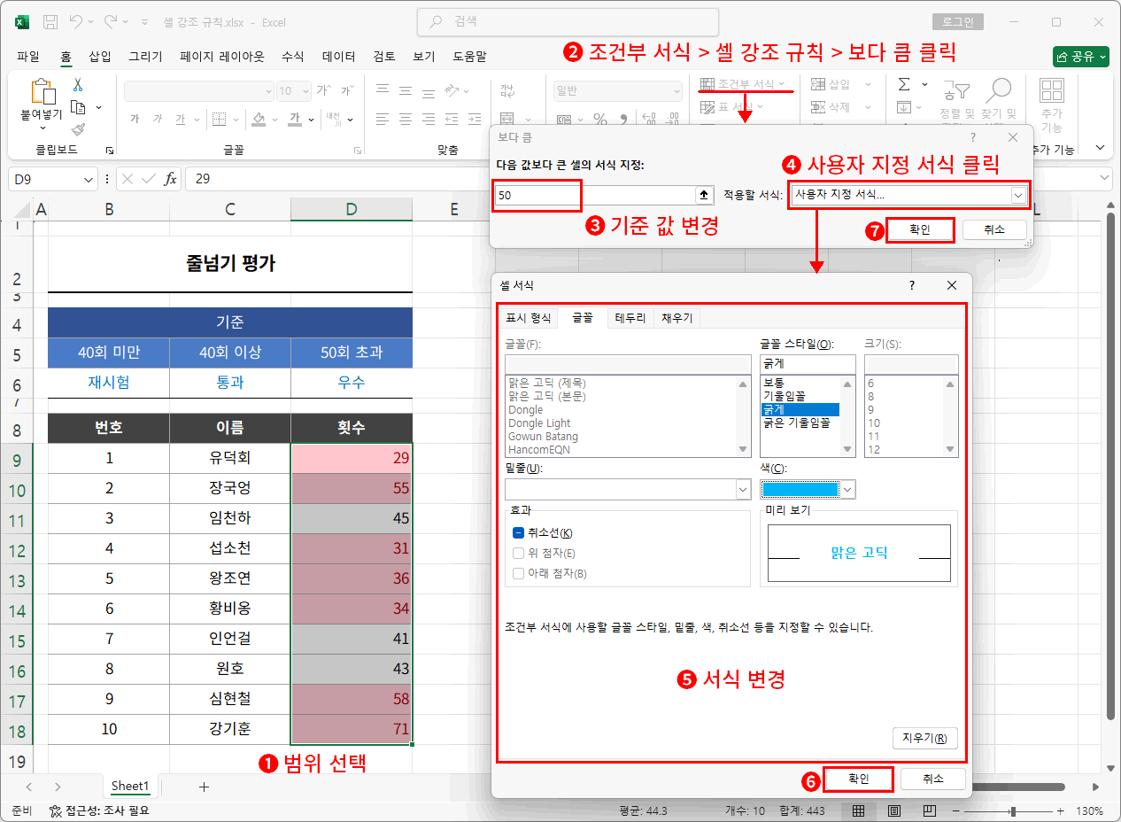Click the Normal view icon in status bar
Screen dimensions: 1121x822
(x=858, y=810)
